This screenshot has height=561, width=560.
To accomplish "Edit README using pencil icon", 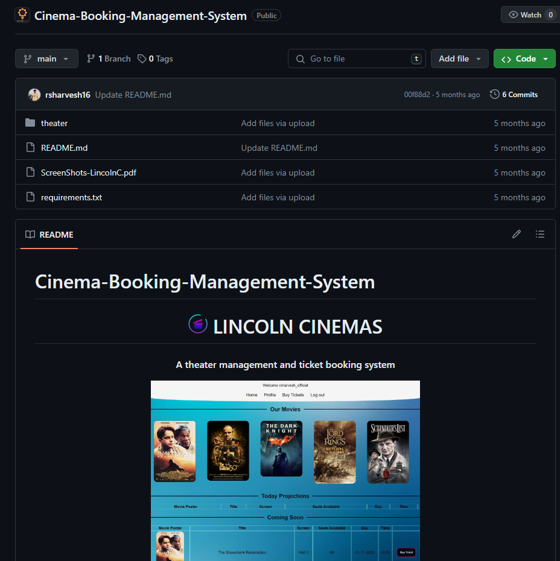I will click(516, 234).
